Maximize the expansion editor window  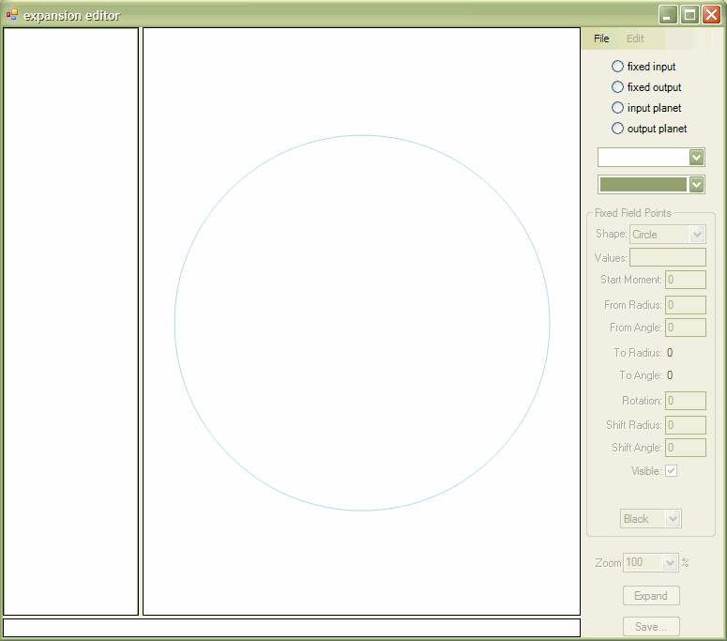pyautogui.click(x=689, y=15)
